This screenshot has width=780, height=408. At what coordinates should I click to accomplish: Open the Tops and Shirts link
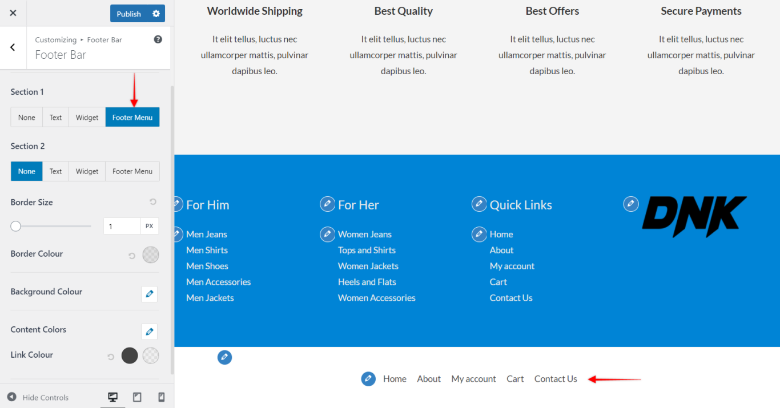click(367, 250)
